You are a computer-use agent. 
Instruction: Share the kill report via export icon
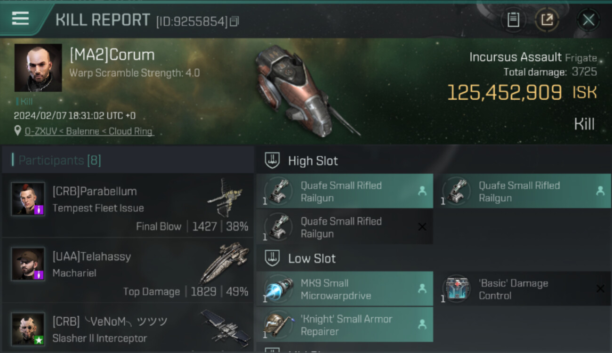(x=547, y=20)
